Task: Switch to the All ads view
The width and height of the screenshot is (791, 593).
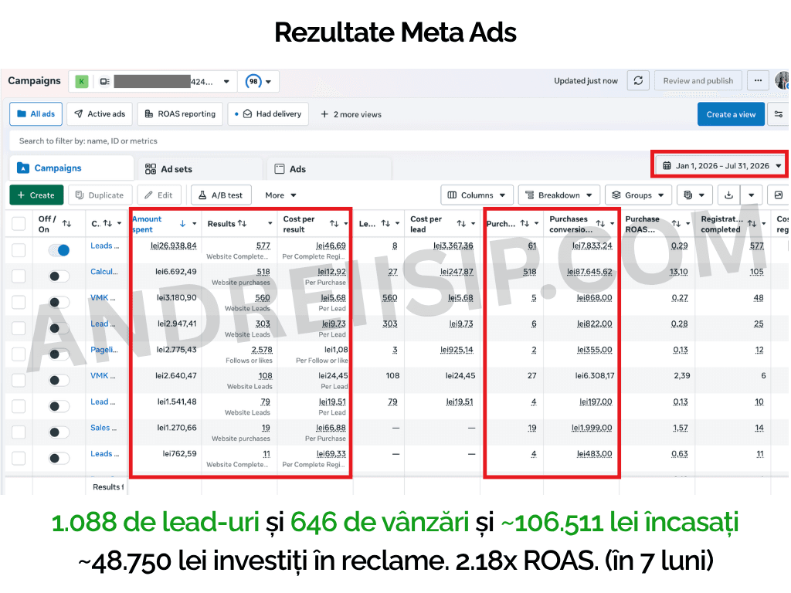Action: tap(36, 114)
